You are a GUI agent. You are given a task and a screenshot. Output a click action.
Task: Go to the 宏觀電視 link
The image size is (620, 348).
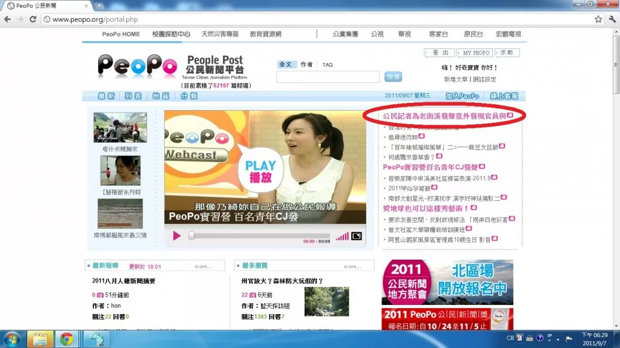tap(509, 34)
